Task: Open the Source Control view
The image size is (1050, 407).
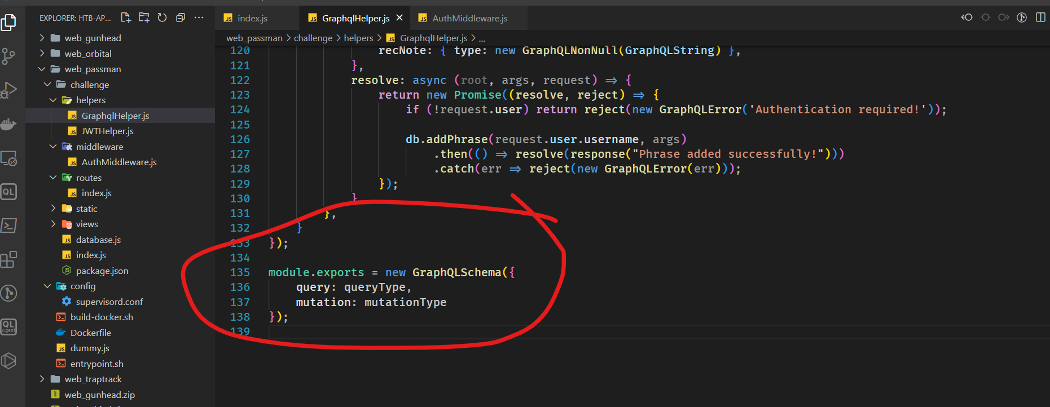Action: point(8,56)
